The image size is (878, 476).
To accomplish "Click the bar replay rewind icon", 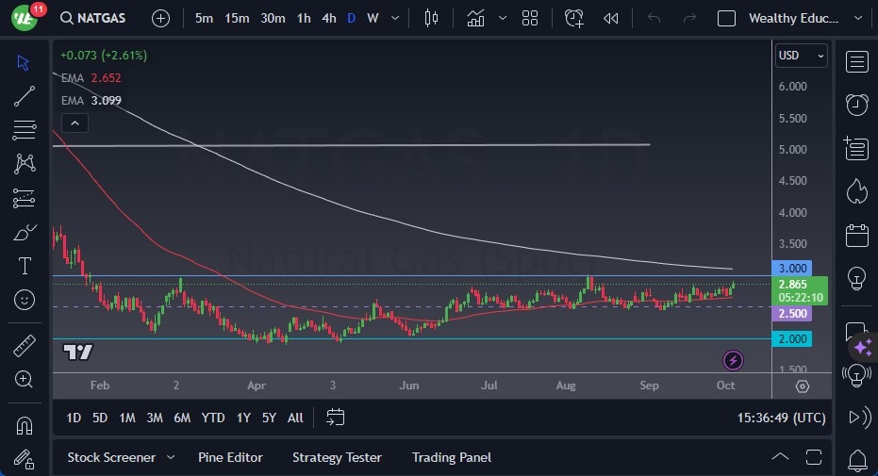I will point(611,18).
